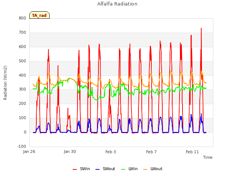Click the blue SWout legend color marker
The width and height of the screenshot is (235, 176).
[x=97, y=169]
